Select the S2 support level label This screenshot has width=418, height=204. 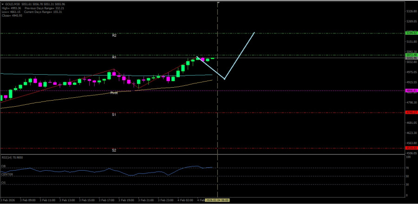(x=114, y=150)
